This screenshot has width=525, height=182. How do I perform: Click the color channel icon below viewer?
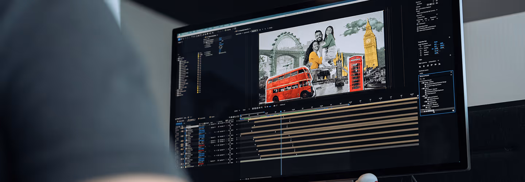[265, 107]
